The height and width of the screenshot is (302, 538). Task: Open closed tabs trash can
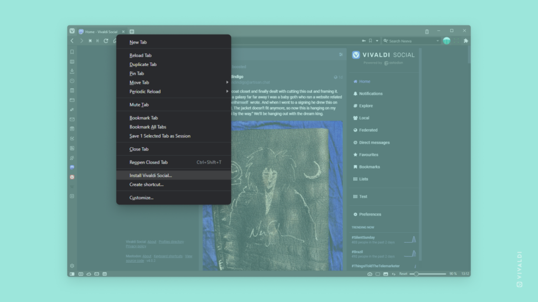pyautogui.click(x=427, y=31)
